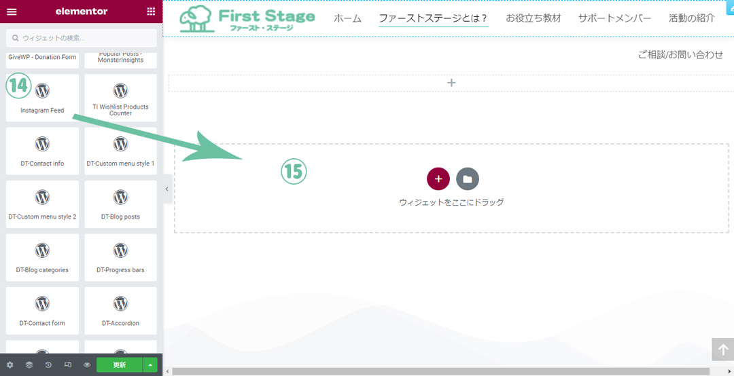Click the green 更新 update button
The width and height of the screenshot is (734, 376).
pos(119,364)
